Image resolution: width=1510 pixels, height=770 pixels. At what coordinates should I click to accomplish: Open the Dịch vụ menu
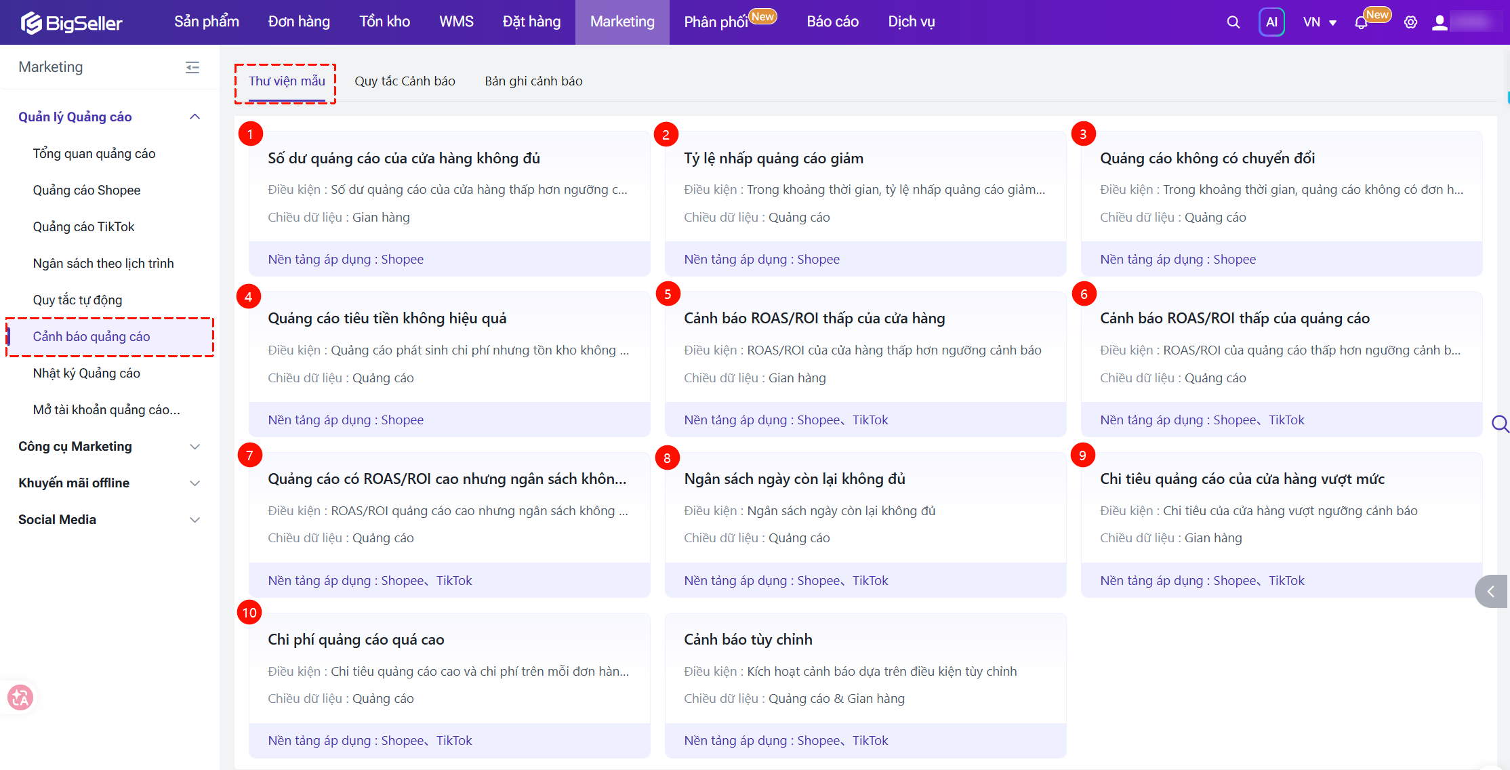pos(912,22)
